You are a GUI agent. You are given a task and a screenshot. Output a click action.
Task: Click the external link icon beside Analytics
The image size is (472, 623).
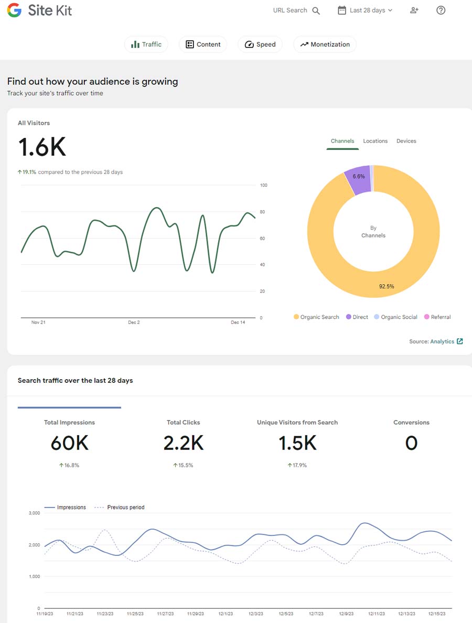460,341
